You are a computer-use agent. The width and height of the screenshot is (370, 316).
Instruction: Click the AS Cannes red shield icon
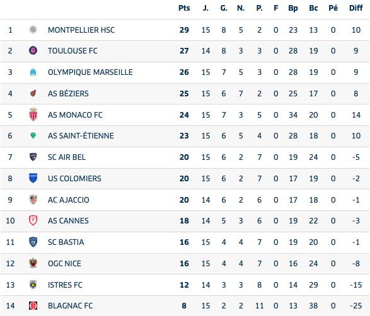coord(33,220)
